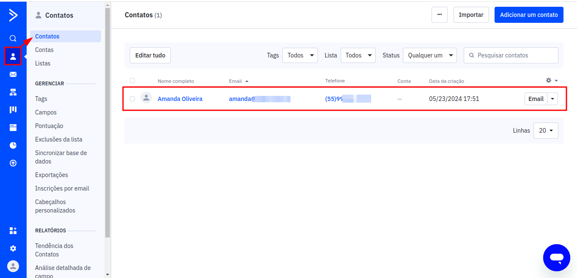Open Apps grid icon in sidebar
The height and width of the screenshot is (278, 577).
pos(13,231)
